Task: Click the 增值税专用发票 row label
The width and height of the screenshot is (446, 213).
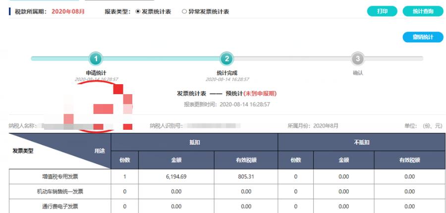Action: pos(60,177)
